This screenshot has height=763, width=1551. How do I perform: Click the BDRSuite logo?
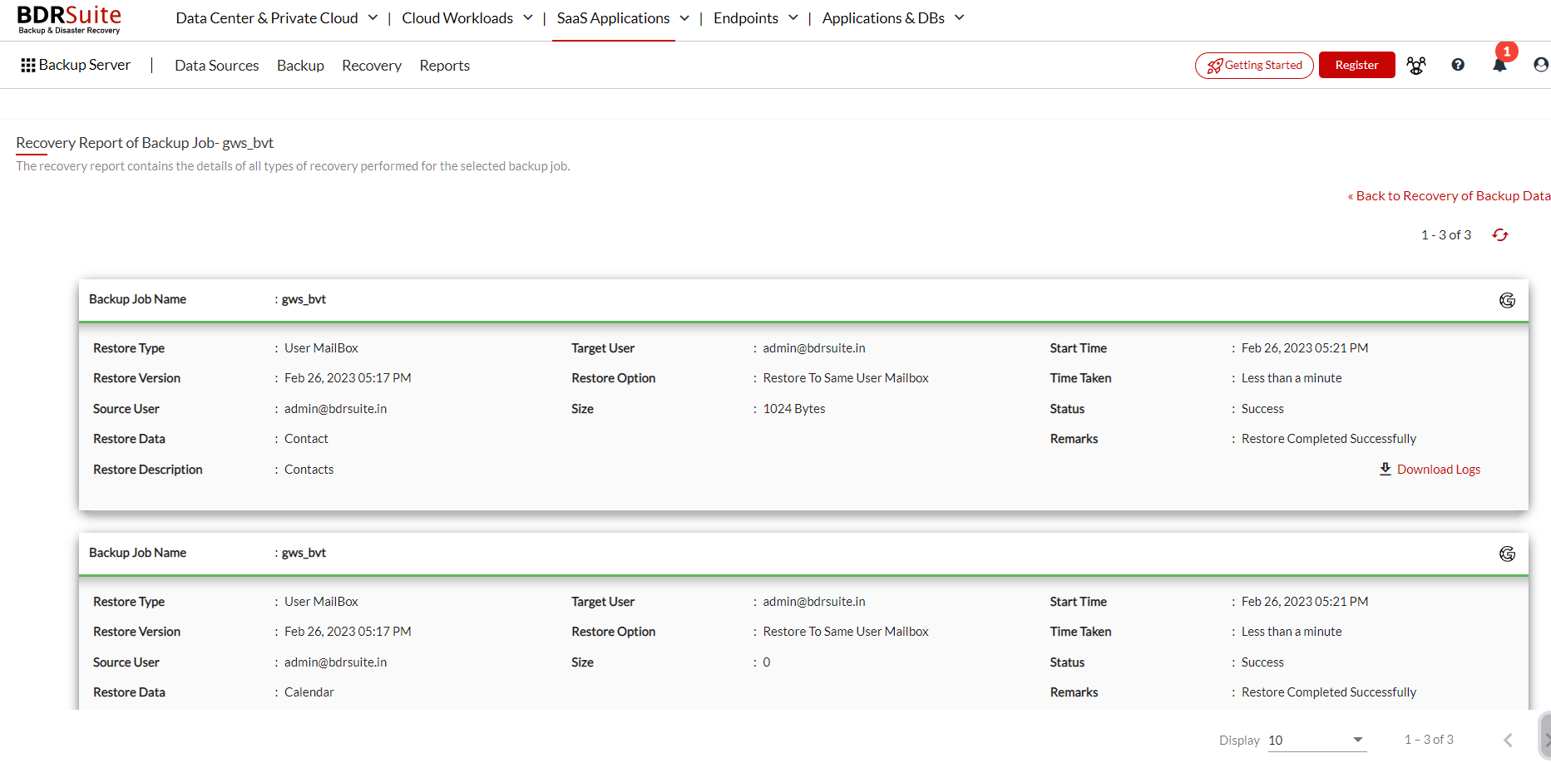(69, 19)
